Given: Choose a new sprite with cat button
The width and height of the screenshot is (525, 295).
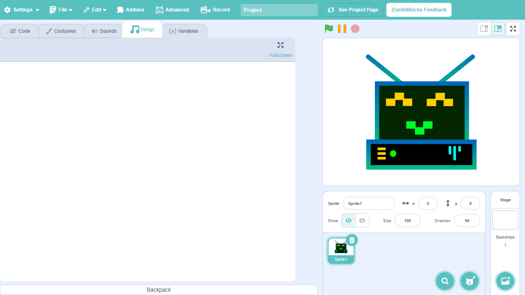Looking at the screenshot, I should click(470, 281).
